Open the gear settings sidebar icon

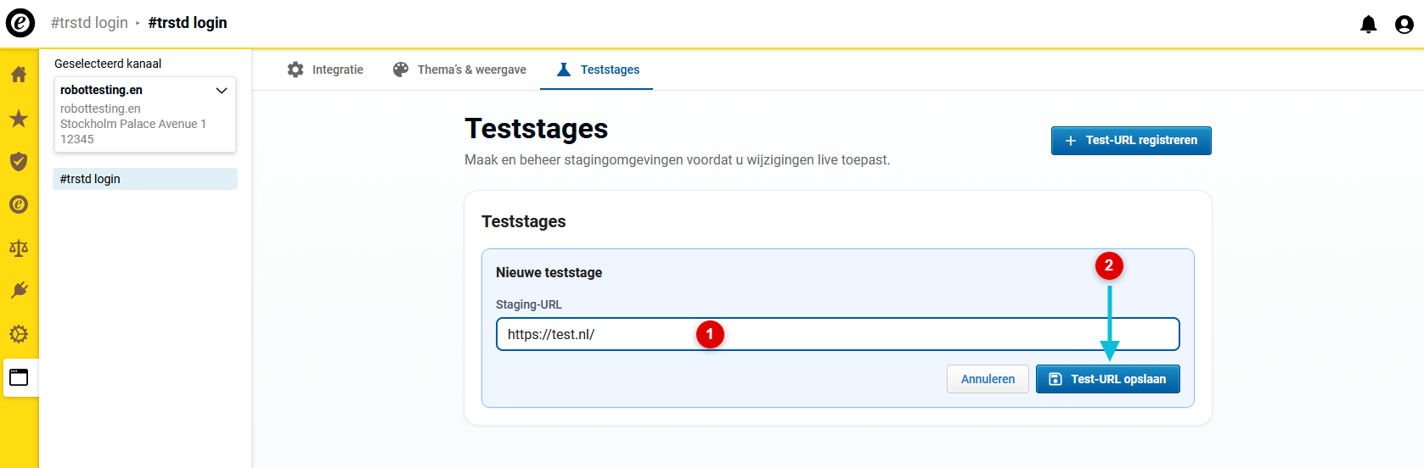point(19,334)
